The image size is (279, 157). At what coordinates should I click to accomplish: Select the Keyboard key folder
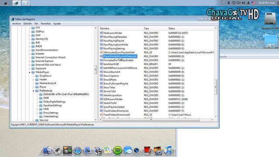[41, 68]
